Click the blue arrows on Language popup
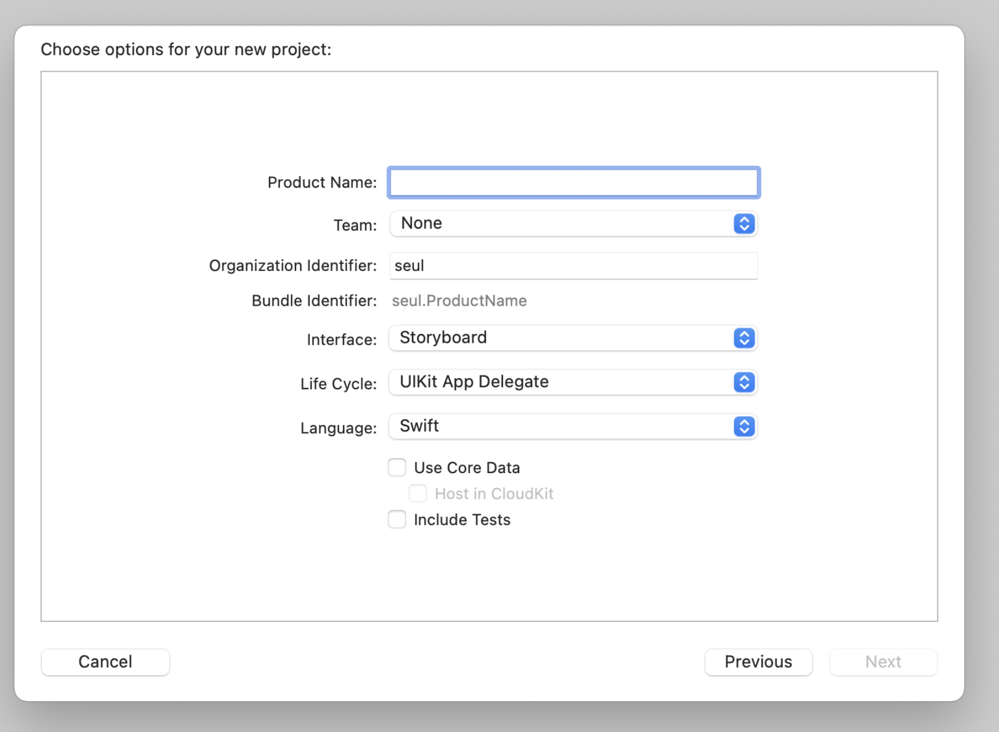The height and width of the screenshot is (732, 999). 744,427
